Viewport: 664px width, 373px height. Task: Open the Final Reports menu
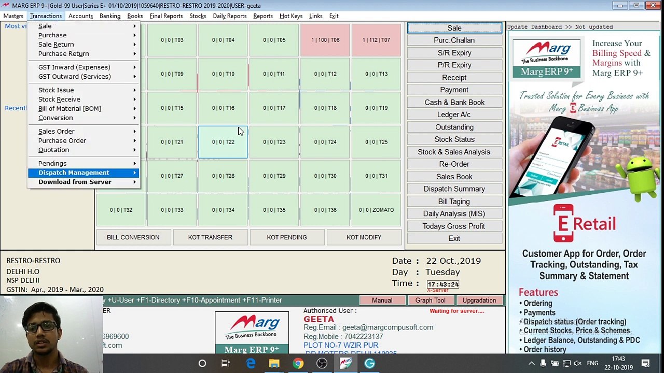coord(166,16)
